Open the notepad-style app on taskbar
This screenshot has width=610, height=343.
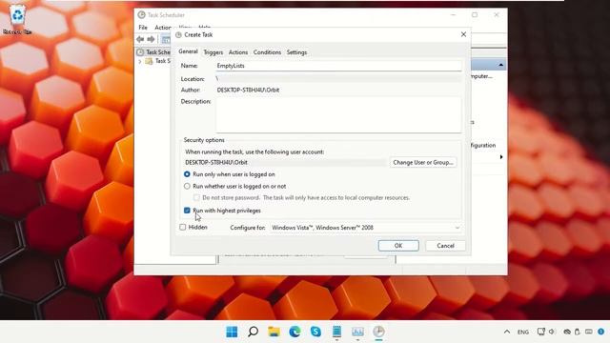[336, 332]
